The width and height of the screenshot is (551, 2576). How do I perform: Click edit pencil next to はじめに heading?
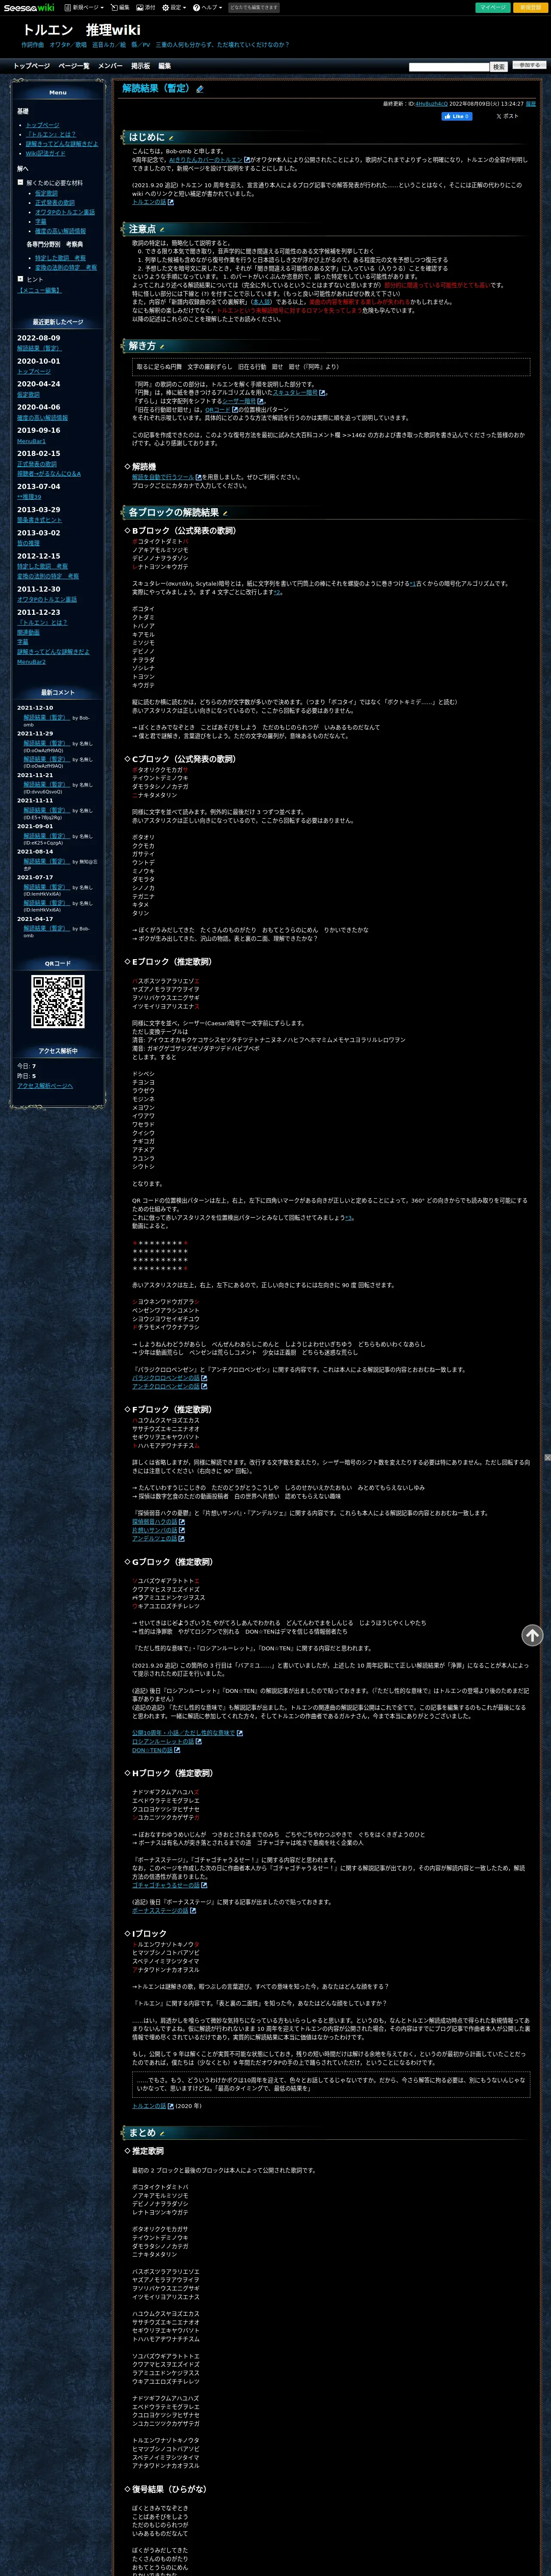(171, 138)
